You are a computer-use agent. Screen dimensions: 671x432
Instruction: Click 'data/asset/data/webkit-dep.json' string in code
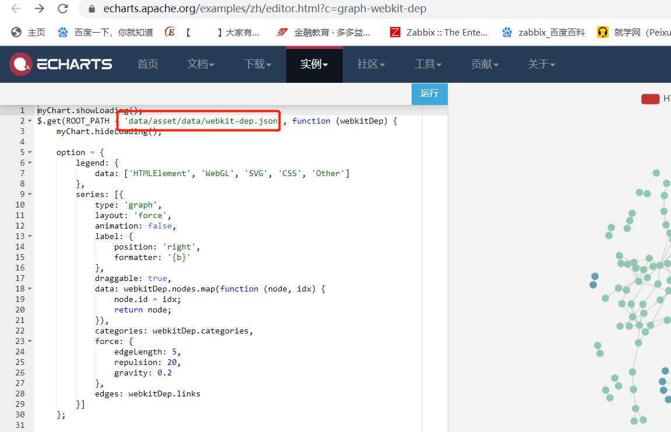pos(201,121)
